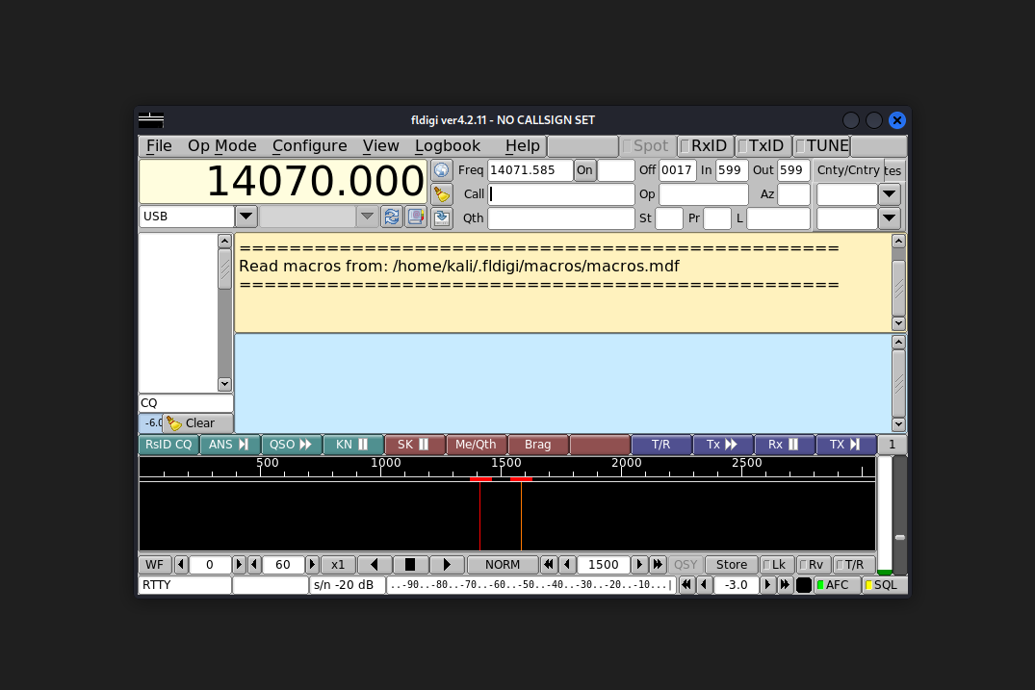Enable the TxID toggle

763,145
